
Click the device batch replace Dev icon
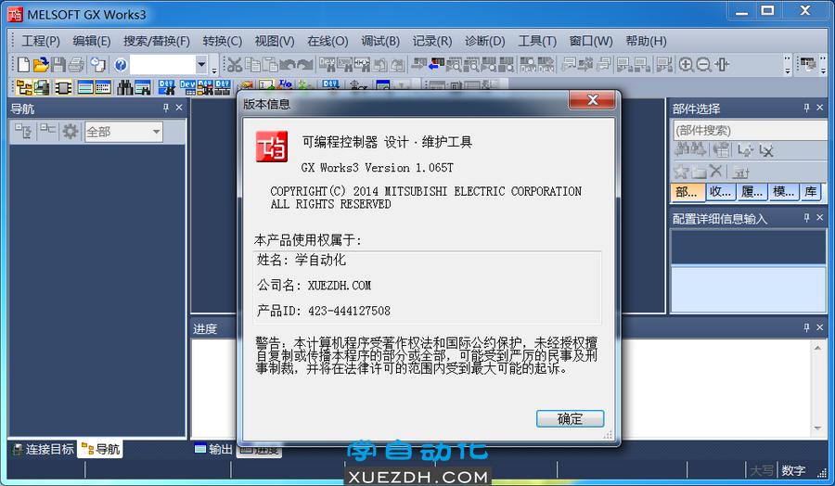167,87
